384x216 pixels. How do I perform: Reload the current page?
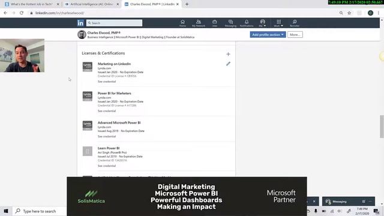(x=22, y=13)
